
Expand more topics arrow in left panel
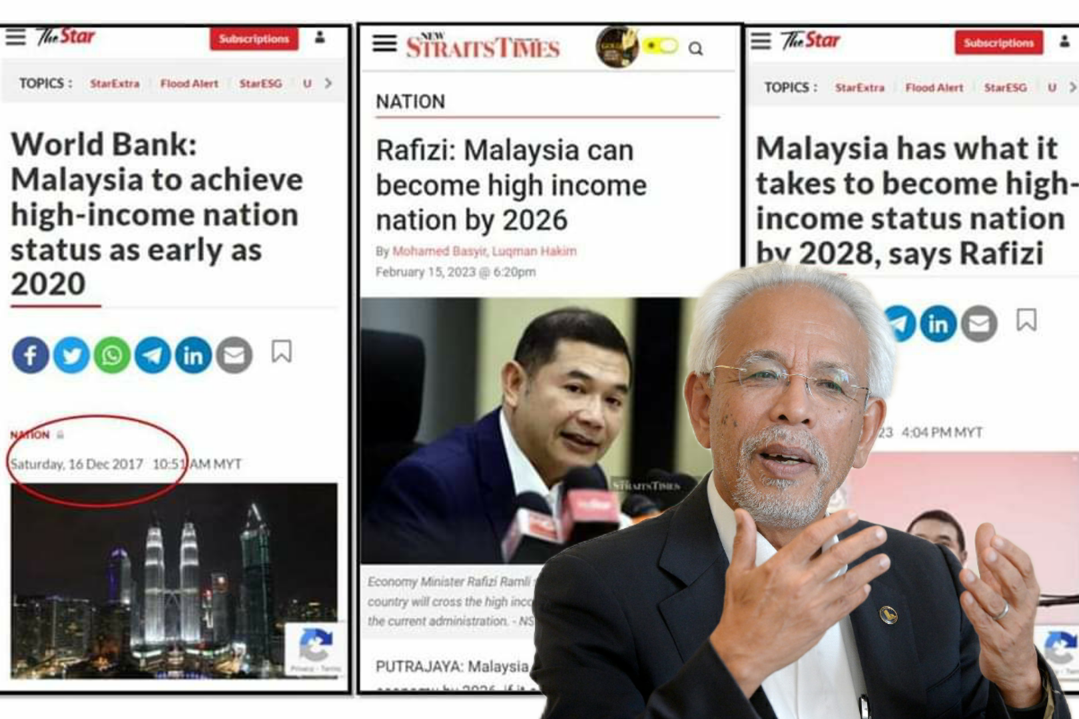(x=328, y=83)
